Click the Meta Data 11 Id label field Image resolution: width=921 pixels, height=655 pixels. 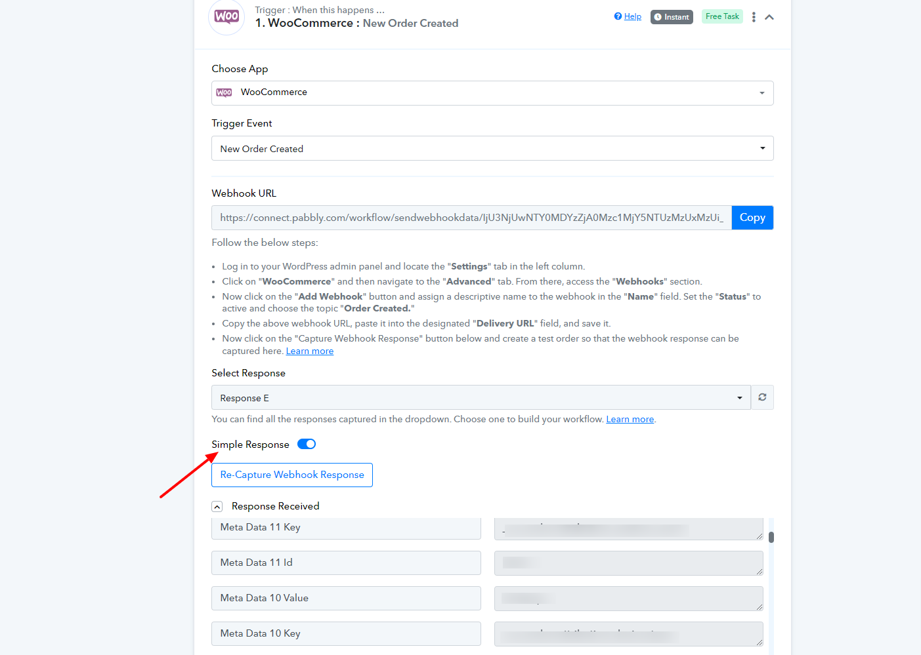coord(346,563)
